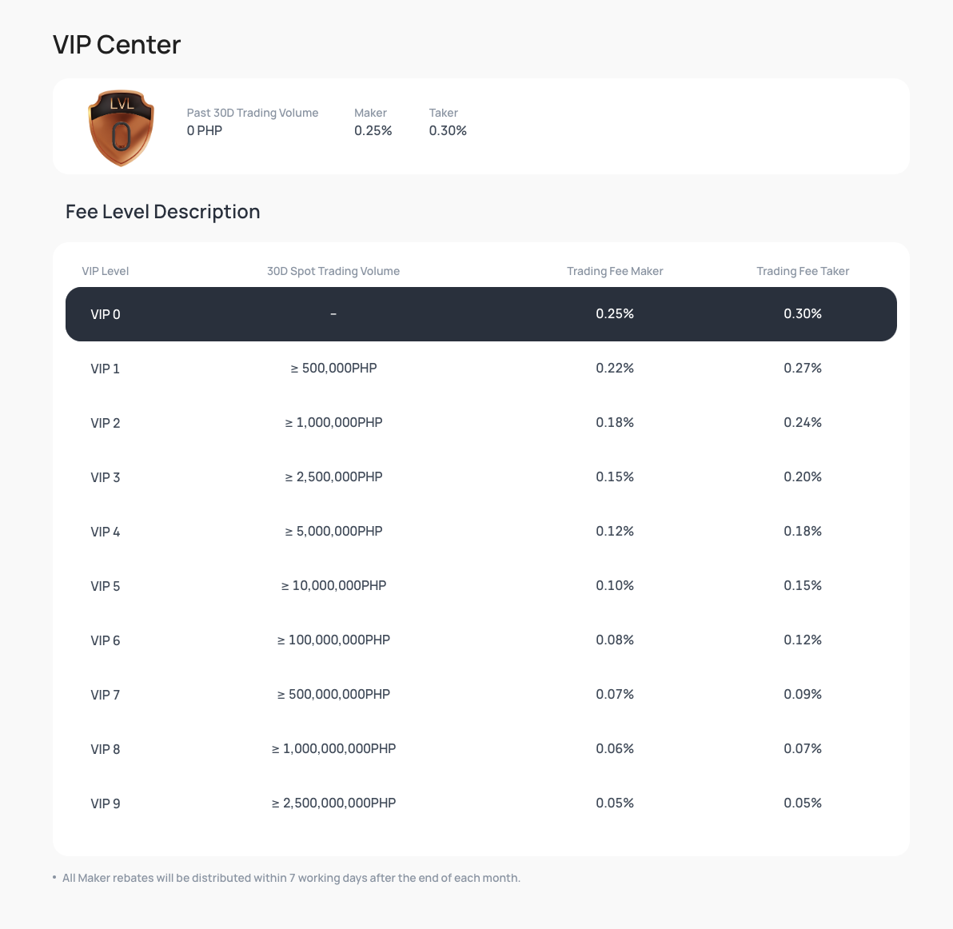
Task: Click the Trading Fee Maker column header
Action: click(x=615, y=271)
